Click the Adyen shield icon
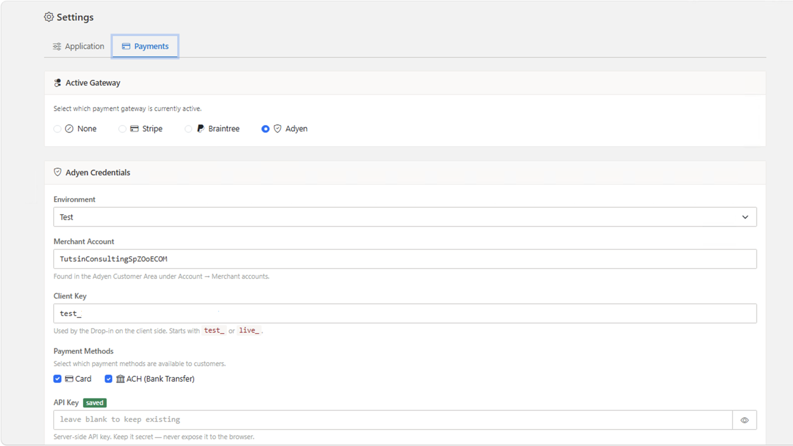 [277, 128]
